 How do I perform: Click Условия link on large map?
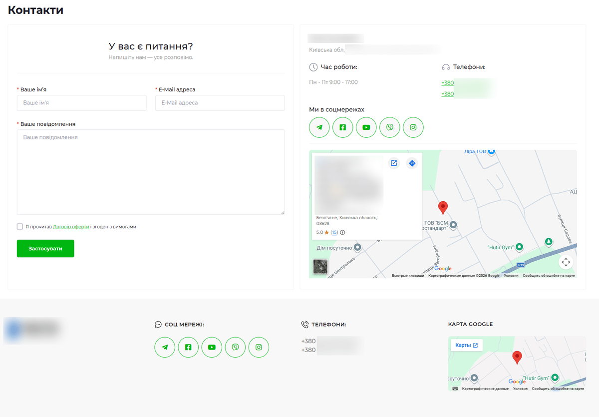511,276
